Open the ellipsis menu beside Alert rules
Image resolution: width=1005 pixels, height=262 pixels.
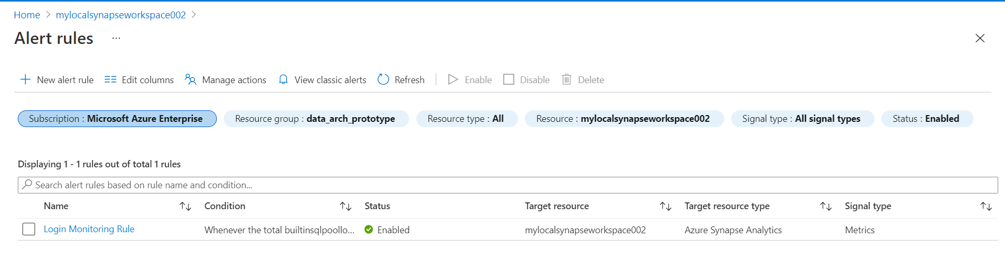tap(116, 38)
